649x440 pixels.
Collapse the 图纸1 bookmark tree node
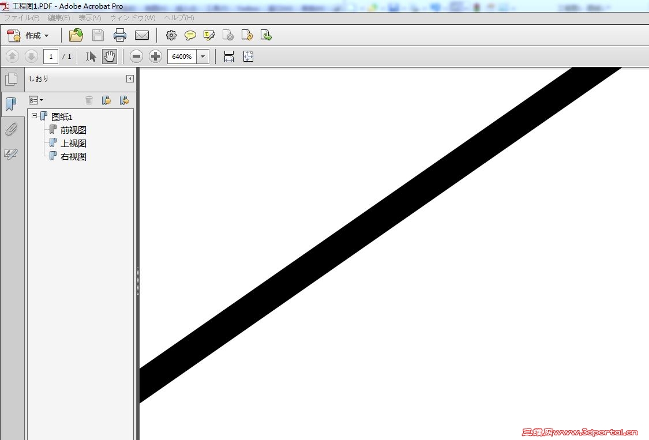(35, 116)
